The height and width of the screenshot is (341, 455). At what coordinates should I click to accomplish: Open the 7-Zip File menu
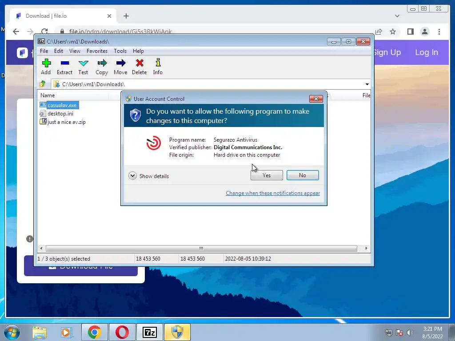coord(44,51)
